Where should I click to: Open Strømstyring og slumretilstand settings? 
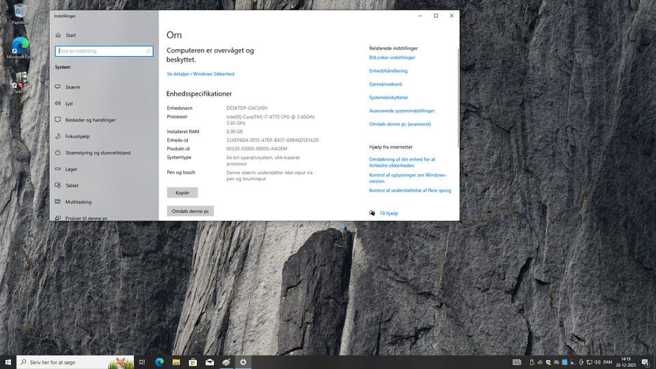tap(98, 153)
